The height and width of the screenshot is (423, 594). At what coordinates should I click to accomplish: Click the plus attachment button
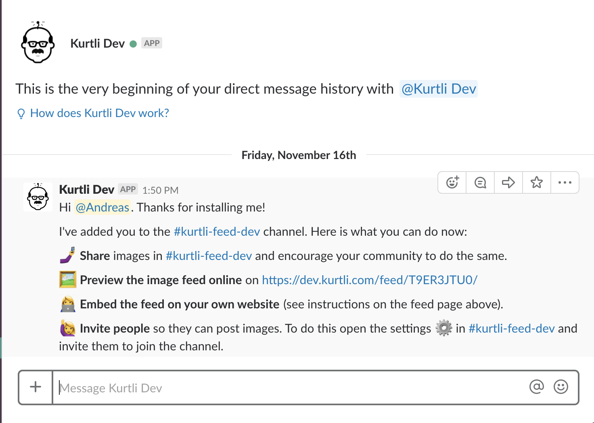(x=36, y=387)
